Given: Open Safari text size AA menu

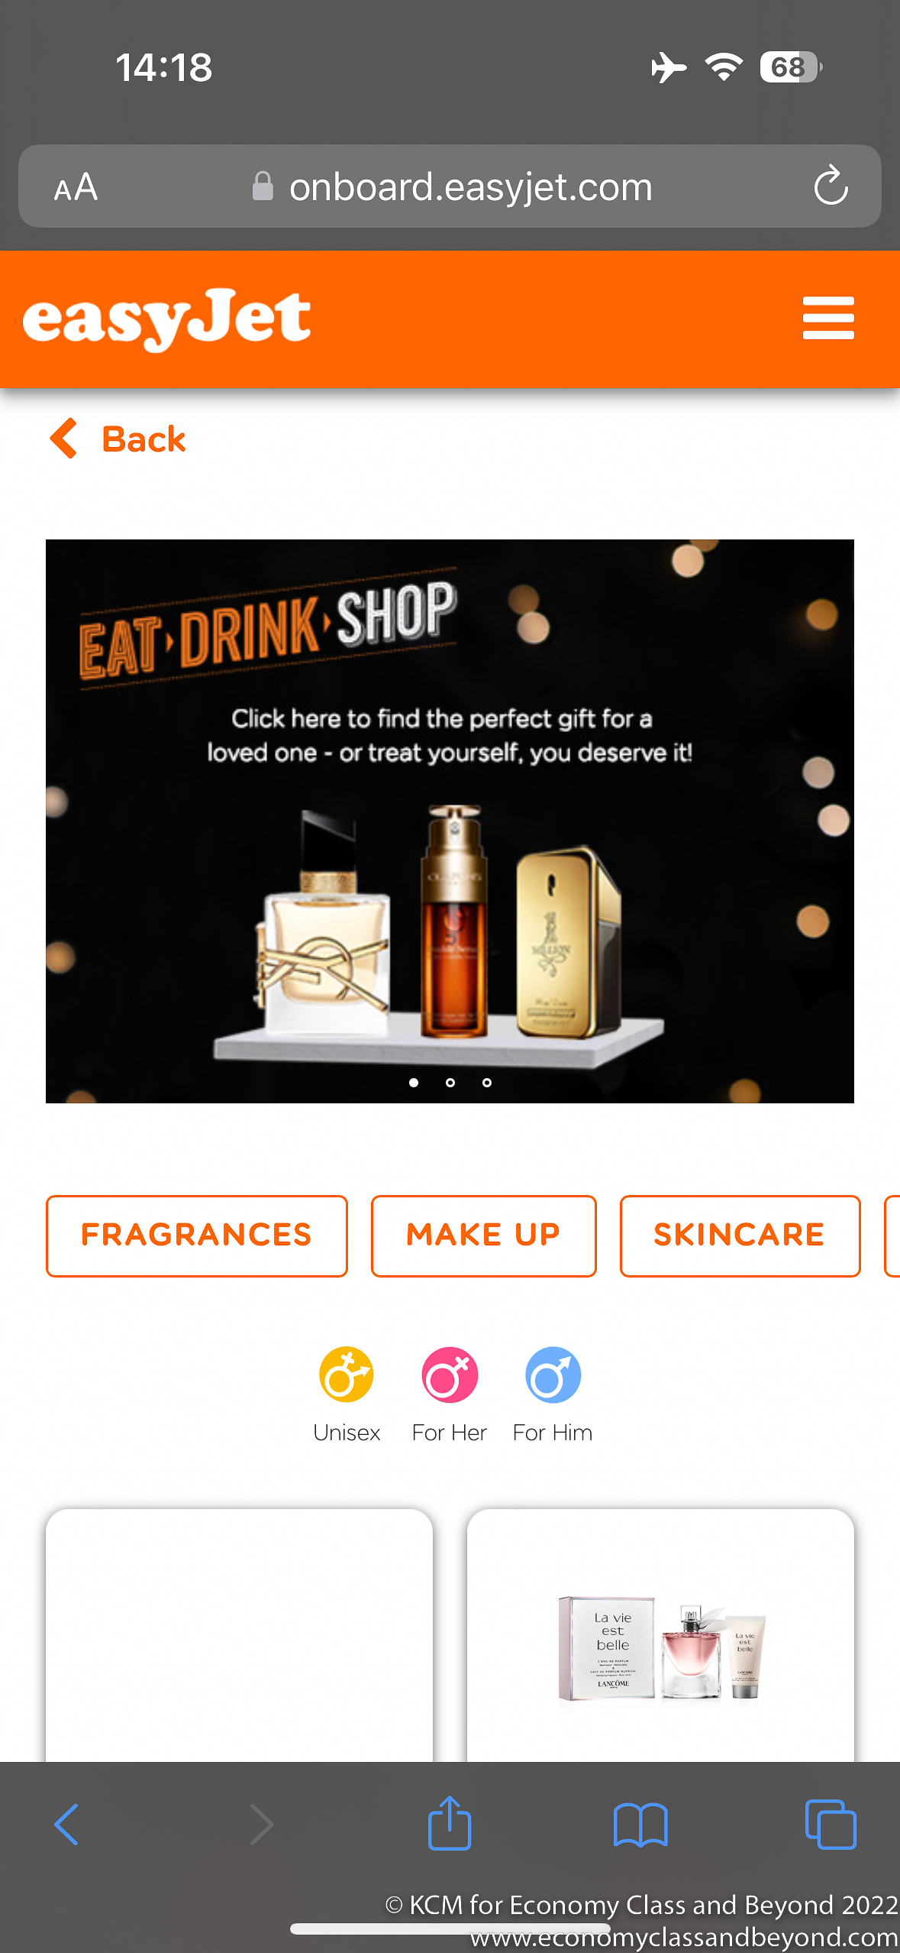Looking at the screenshot, I should [x=76, y=187].
